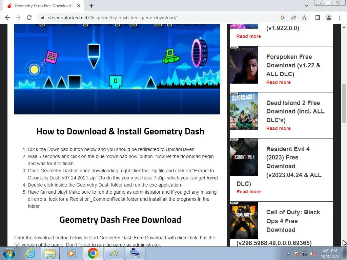Image resolution: width=347 pixels, height=260 pixels.
Task: Click the network tray icon
Action: (305, 254)
